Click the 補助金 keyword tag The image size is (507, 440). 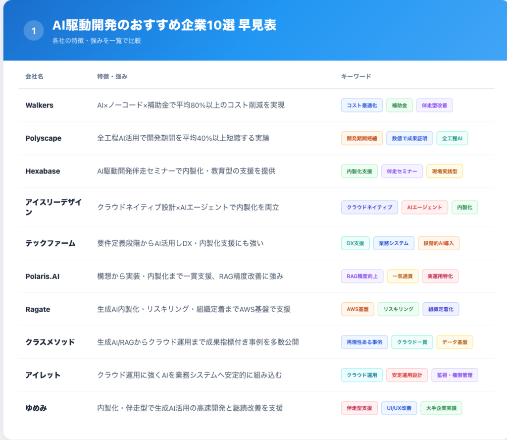[x=400, y=105]
